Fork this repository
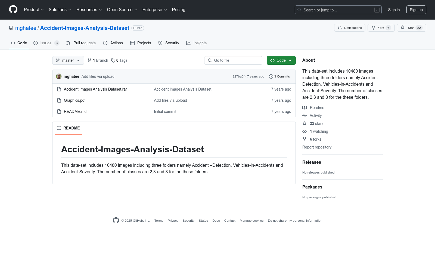 pos(381,28)
